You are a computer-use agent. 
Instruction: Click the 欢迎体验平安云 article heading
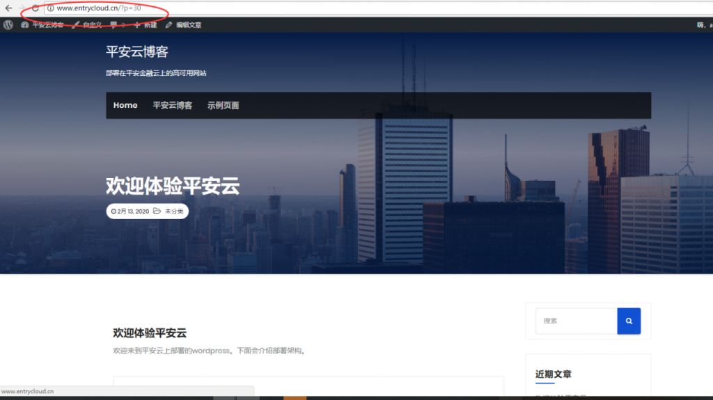[150, 333]
